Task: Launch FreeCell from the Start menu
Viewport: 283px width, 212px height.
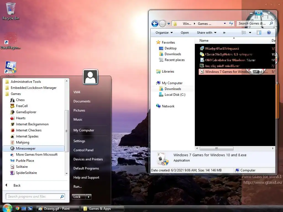Action: (x=22, y=106)
